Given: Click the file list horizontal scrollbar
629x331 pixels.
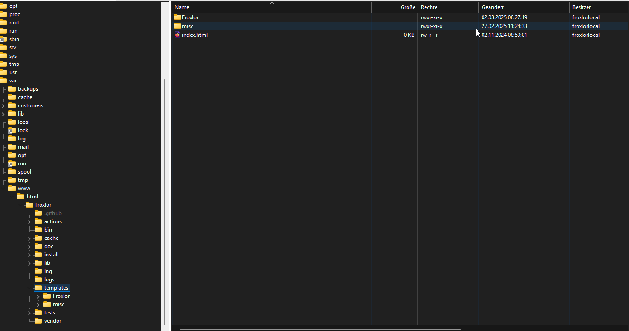Looking at the screenshot, I should [x=320, y=329].
